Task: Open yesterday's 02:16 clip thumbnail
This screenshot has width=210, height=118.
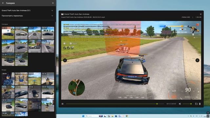Action: (x=48, y=79)
